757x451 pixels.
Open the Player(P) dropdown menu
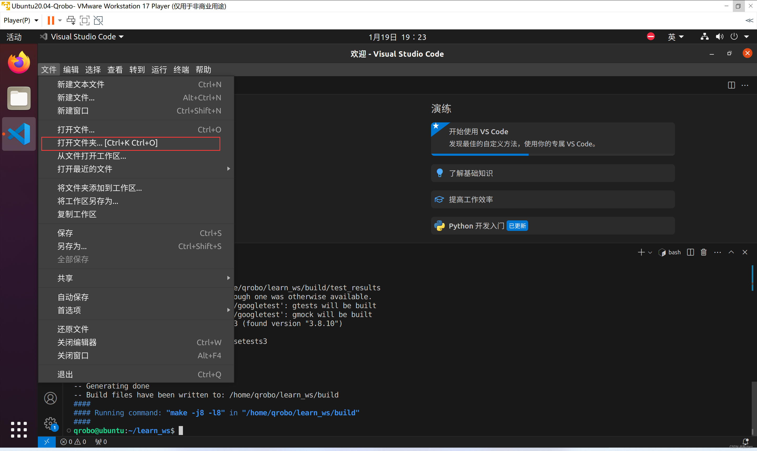tap(21, 20)
